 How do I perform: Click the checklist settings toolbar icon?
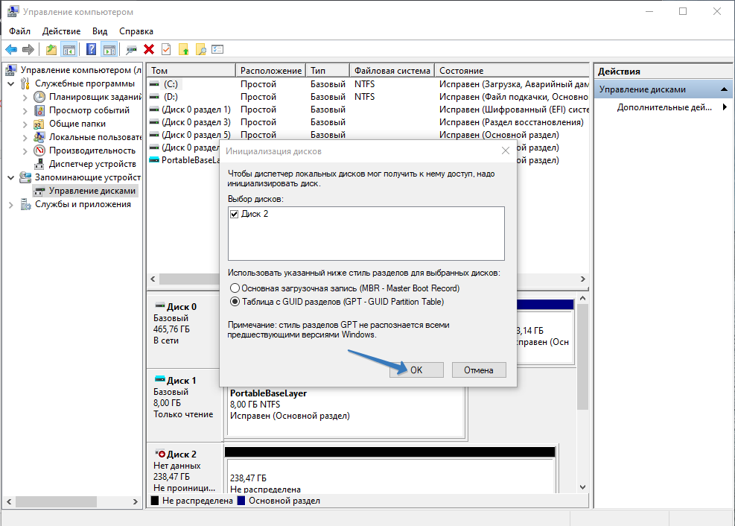[x=217, y=49]
